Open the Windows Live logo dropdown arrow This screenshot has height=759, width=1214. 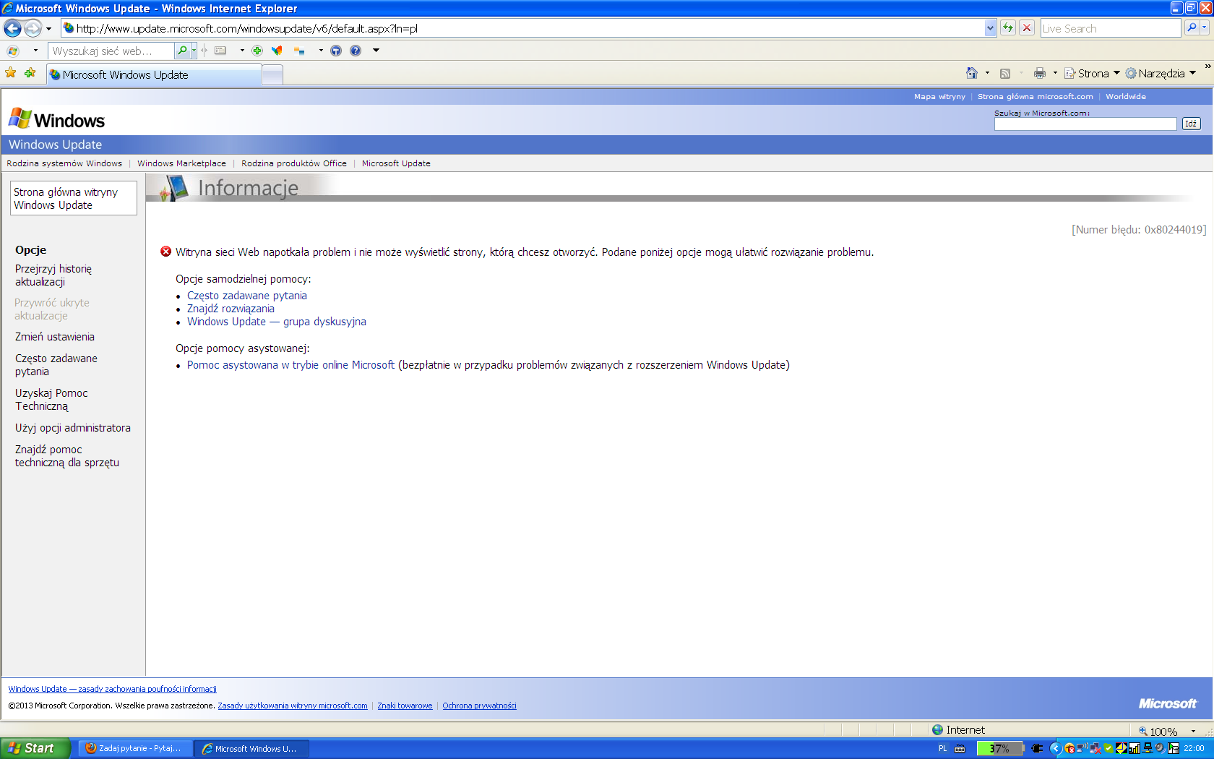point(35,51)
